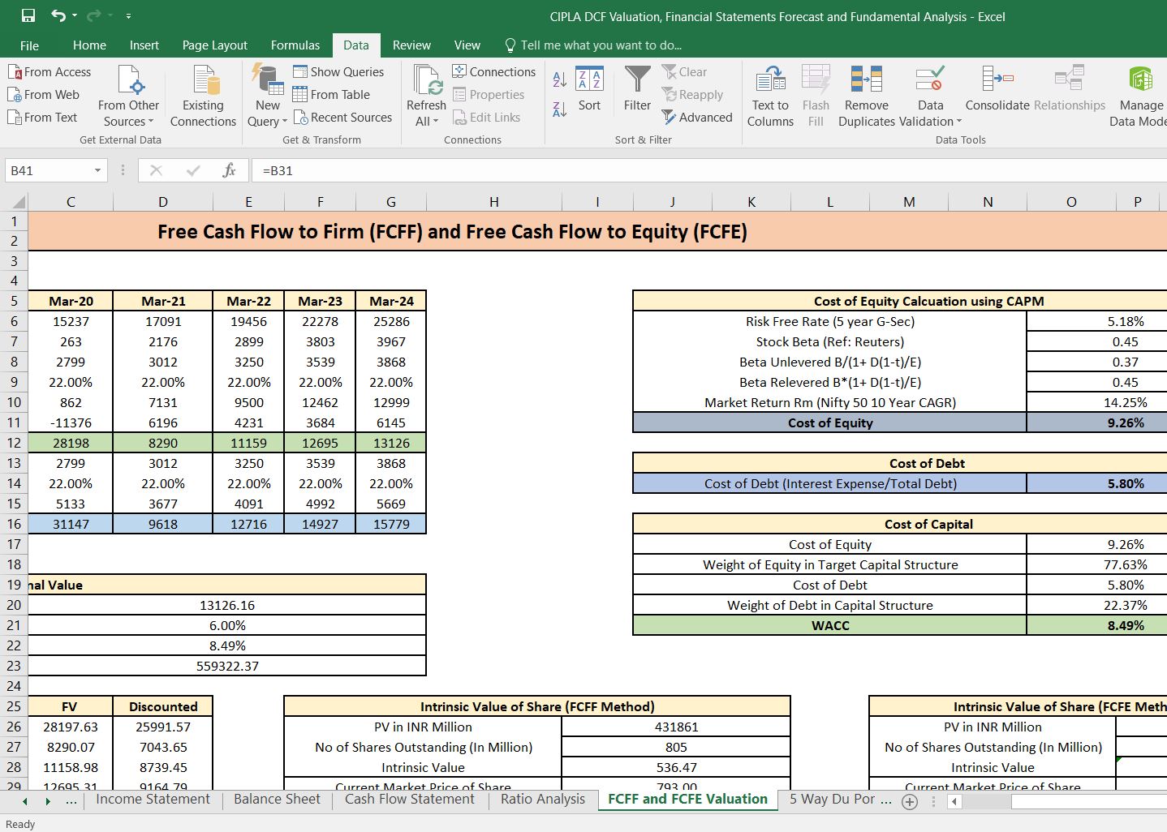The image size is (1167, 832).
Task: Click Remove Duplicates button
Action: pos(867,96)
